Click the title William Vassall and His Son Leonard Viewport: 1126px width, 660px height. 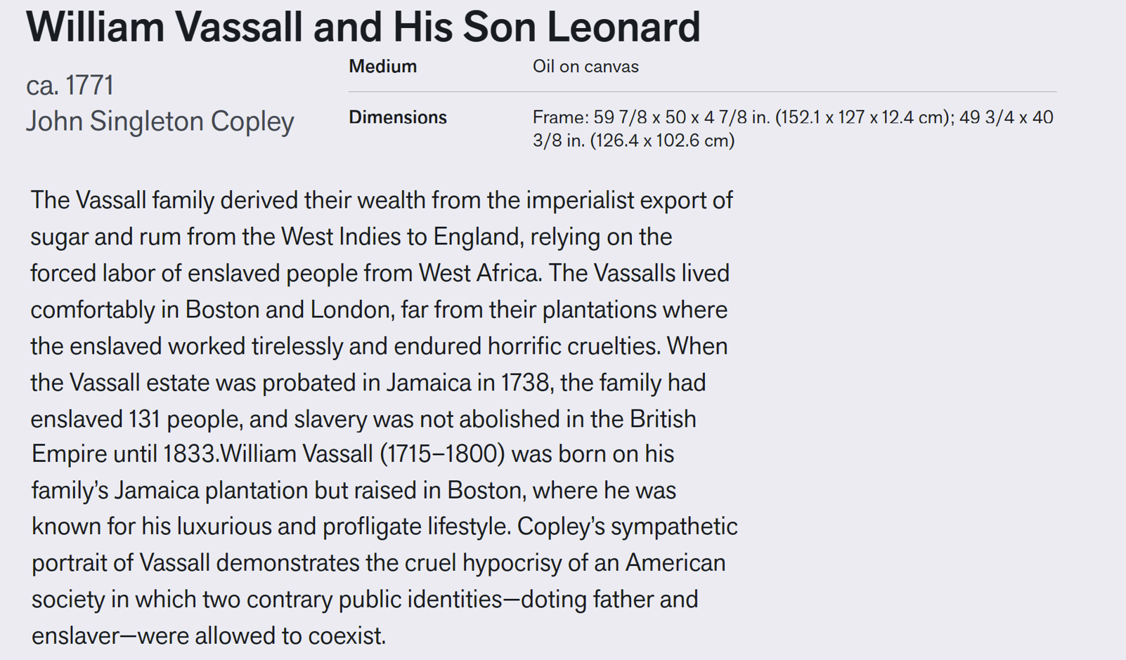click(x=363, y=27)
